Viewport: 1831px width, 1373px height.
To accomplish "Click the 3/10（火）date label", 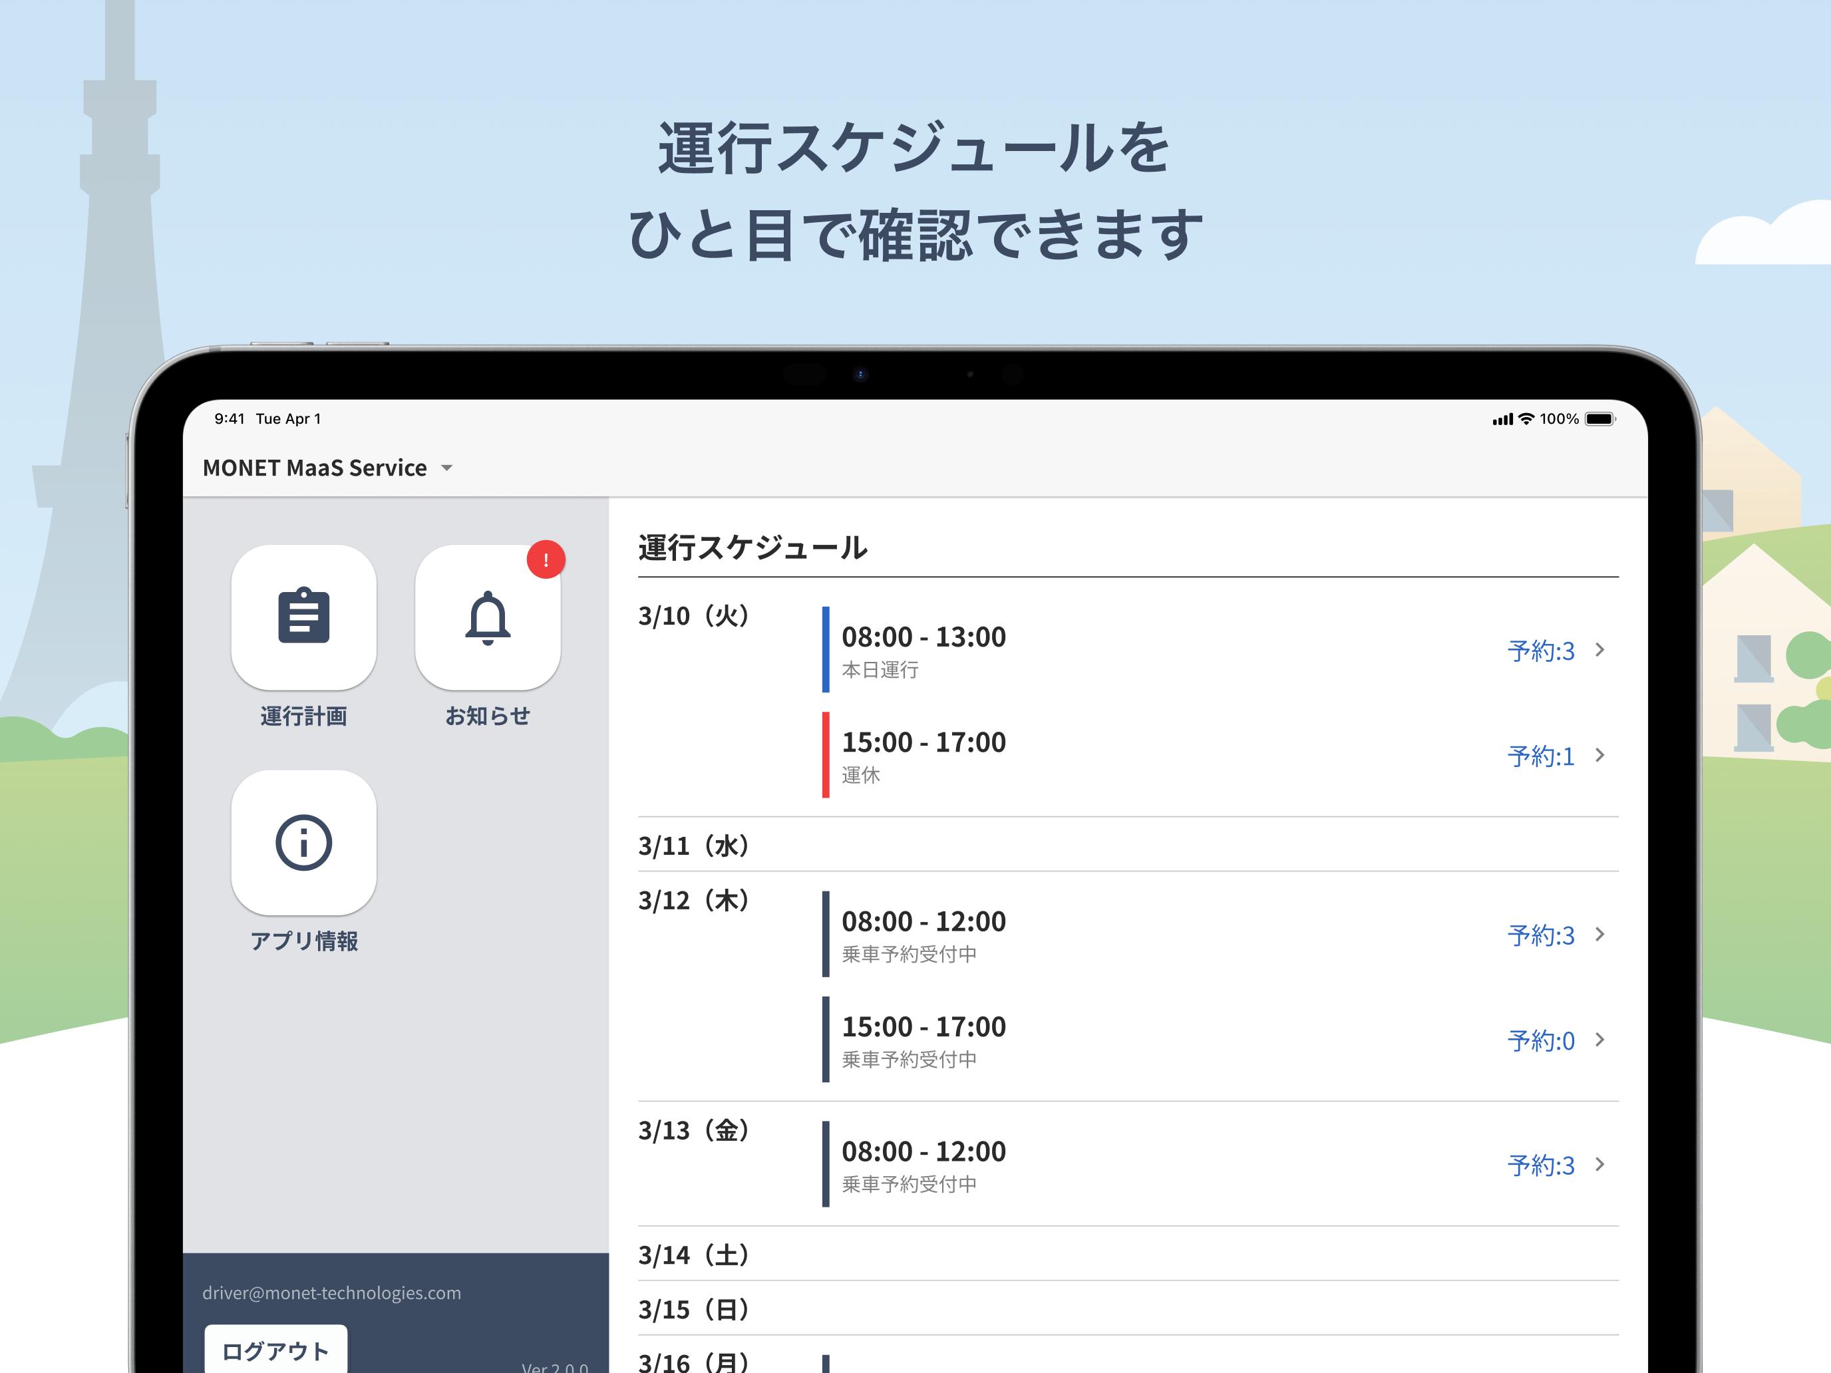I will pyautogui.click(x=695, y=616).
